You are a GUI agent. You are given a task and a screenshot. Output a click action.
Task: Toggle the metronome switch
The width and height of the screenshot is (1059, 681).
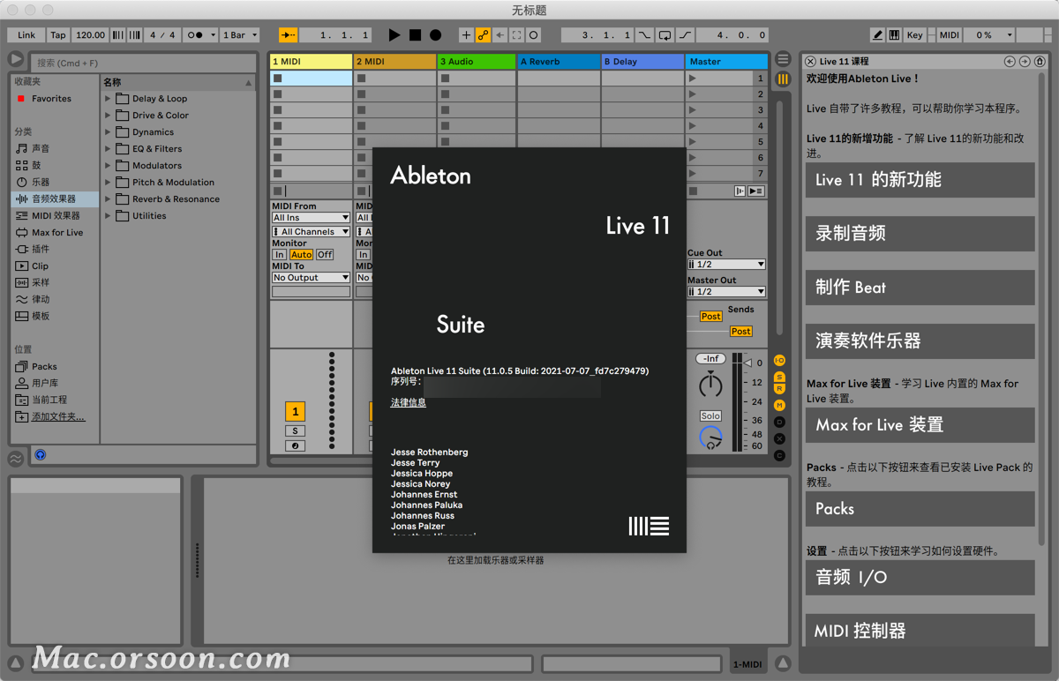(199, 35)
